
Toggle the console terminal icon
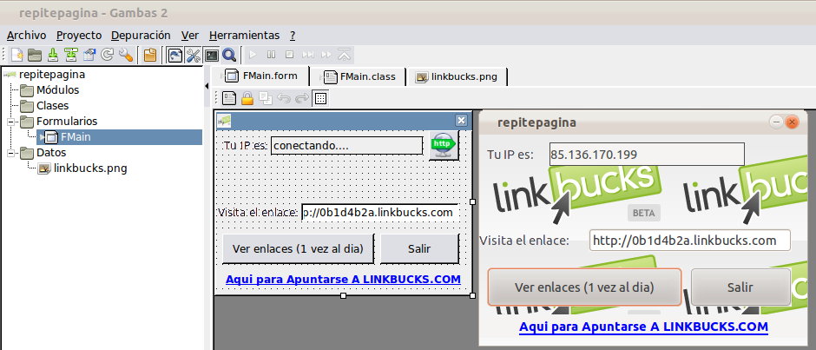click(x=211, y=55)
